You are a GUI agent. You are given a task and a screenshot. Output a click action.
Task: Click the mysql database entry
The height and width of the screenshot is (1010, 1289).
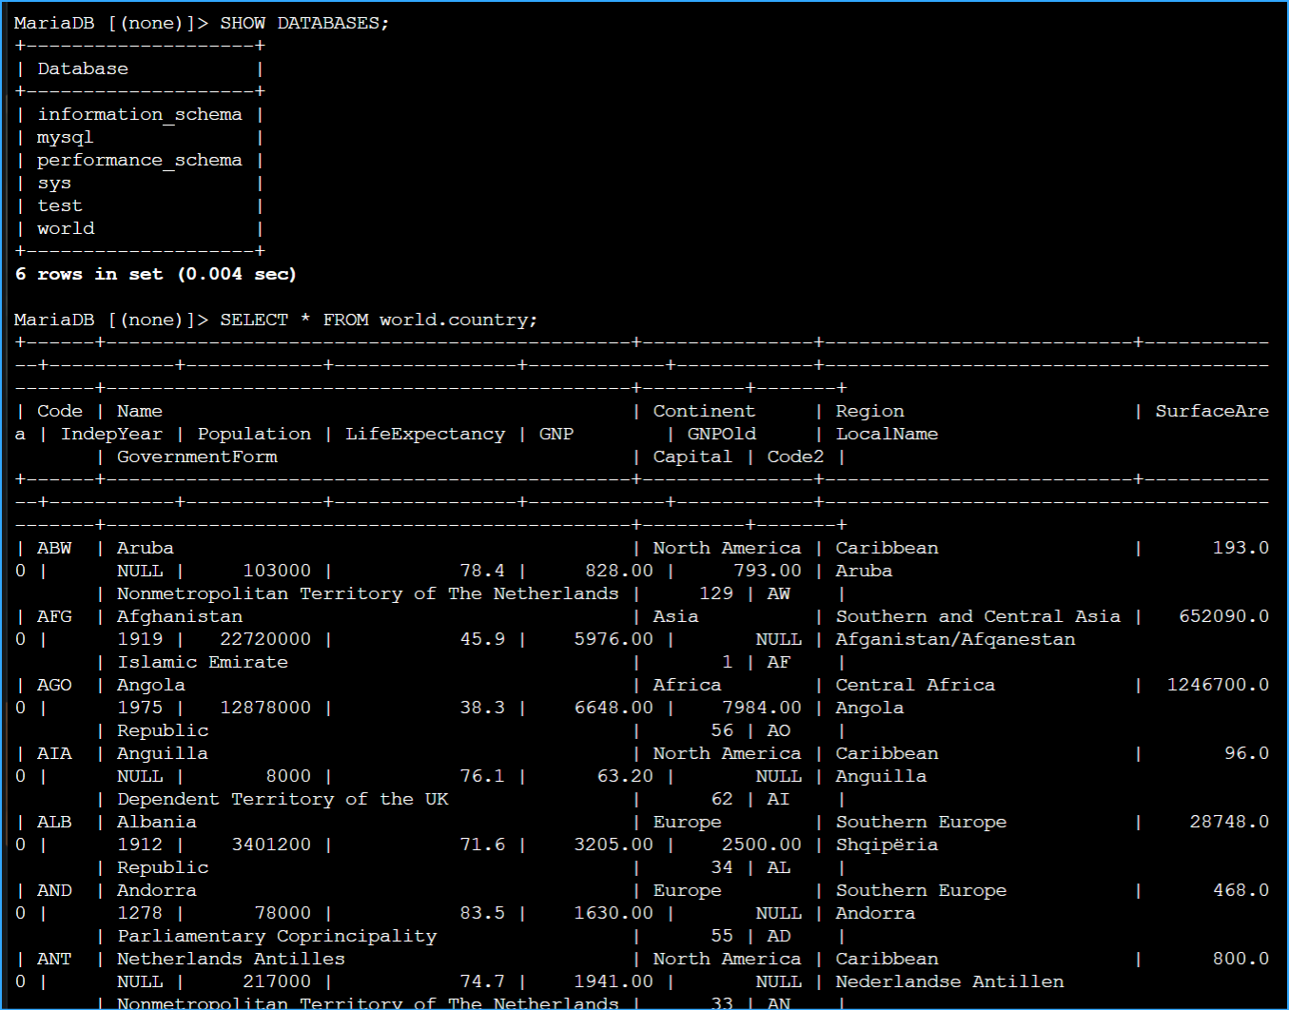point(65,136)
